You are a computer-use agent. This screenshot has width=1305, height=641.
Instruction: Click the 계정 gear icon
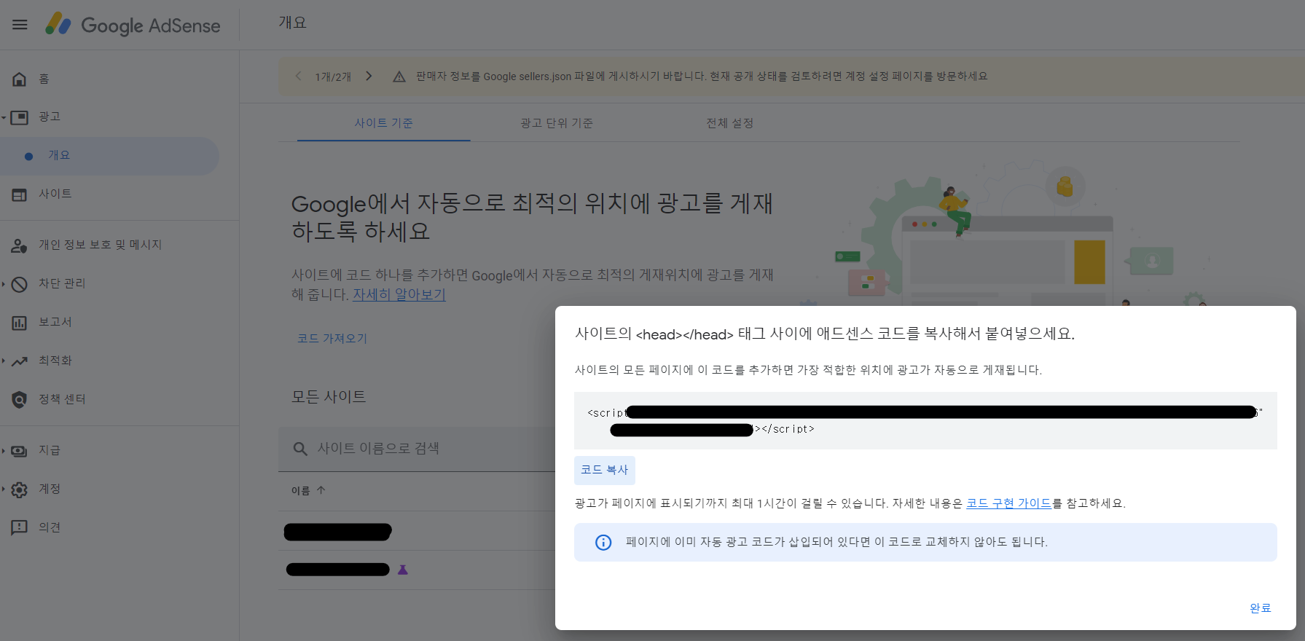click(x=20, y=489)
